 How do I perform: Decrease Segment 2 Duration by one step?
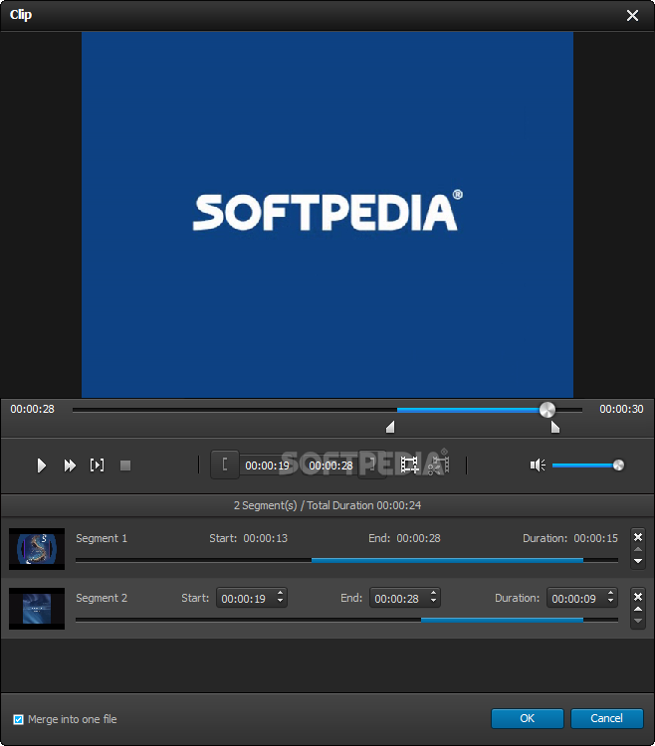coord(610,602)
